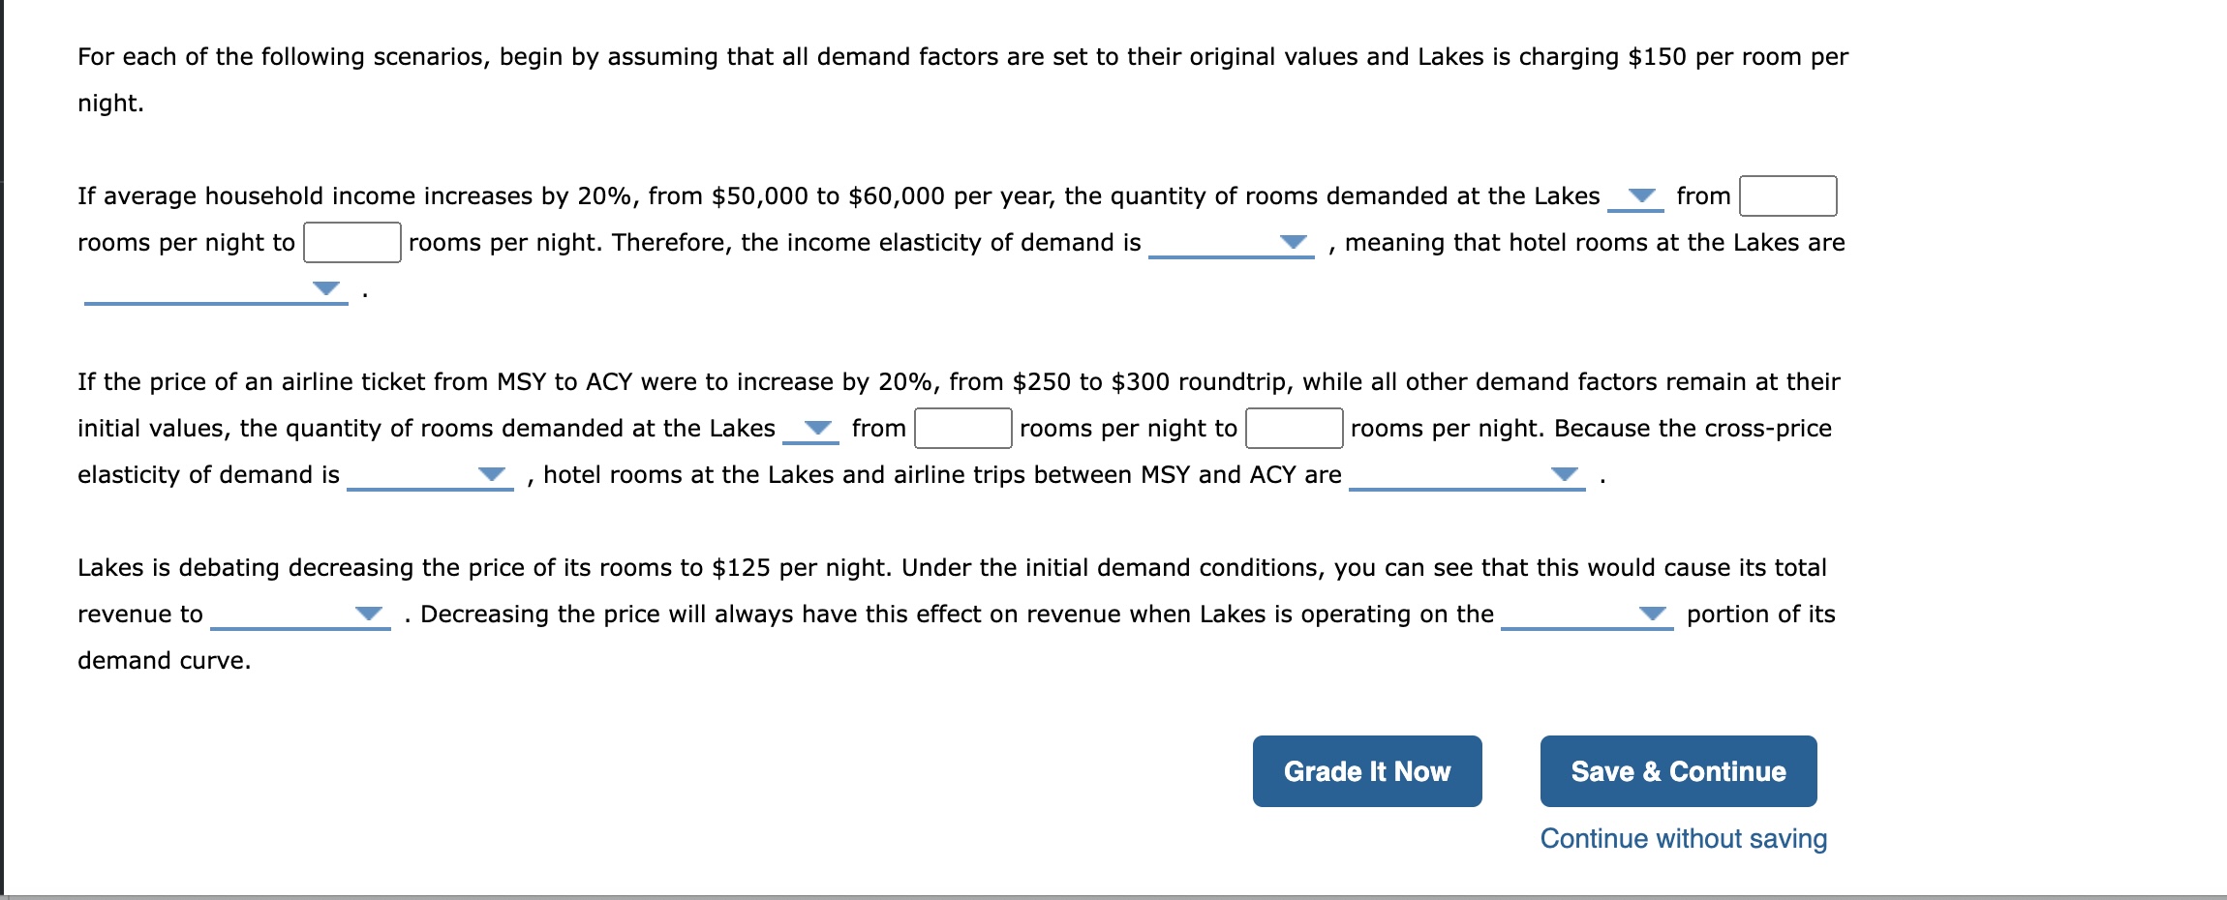The height and width of the screenshot is (900, 2227).
Task: Click the "rooms per night to" box in the income scenario
Action: click(351, 242)
